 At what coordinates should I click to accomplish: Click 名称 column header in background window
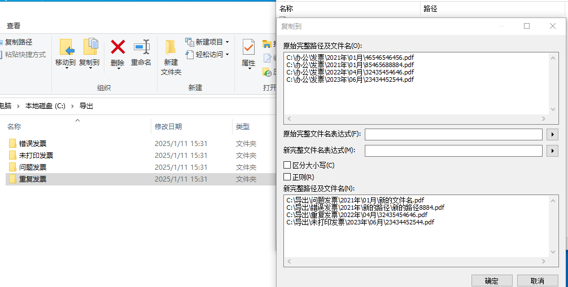click(286, 8)
